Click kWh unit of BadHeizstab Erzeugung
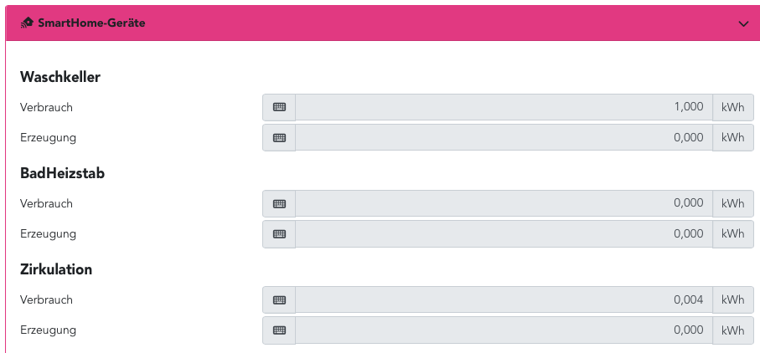The height and width of the screenshot is (353, 760). (x=732, y=233)
